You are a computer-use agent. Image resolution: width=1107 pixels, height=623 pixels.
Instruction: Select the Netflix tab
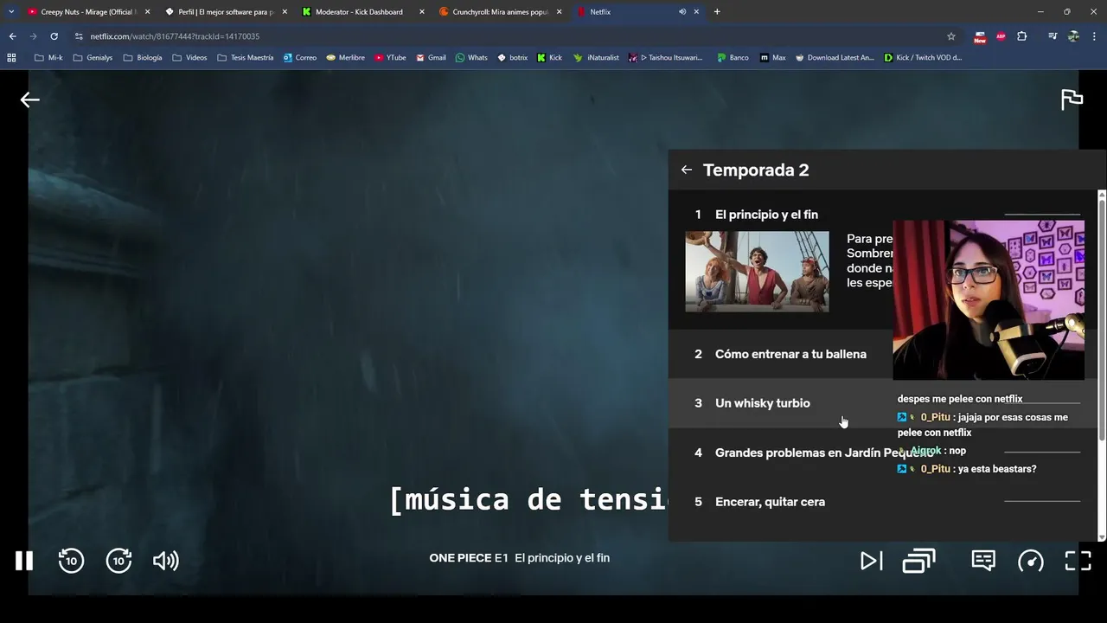click(x=636, y=12)
